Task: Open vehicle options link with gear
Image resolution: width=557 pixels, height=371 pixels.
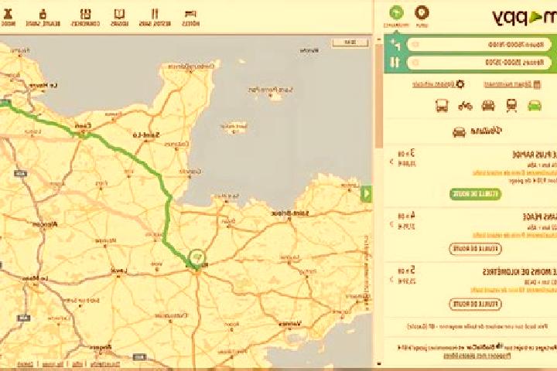Action: coord(439,84)
